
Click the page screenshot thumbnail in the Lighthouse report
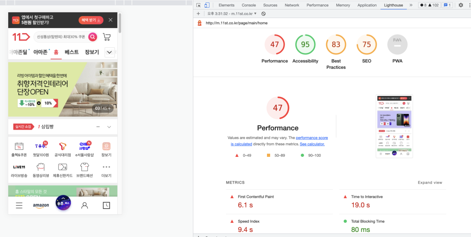click(x=394, y=126)
